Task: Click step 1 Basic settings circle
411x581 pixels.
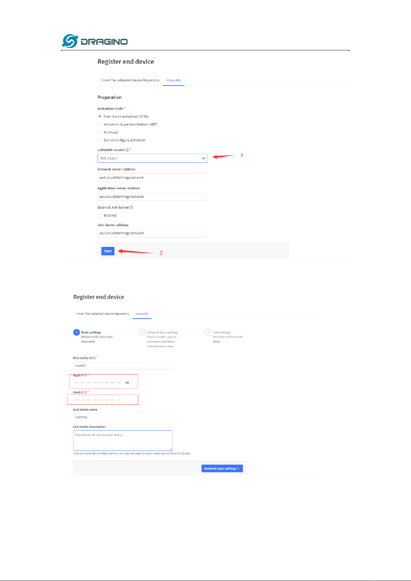Action: click(77, 332)
